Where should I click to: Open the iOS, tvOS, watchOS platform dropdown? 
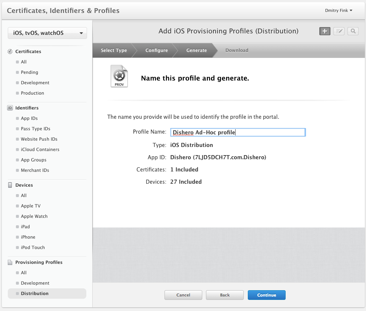tap(47, 33)
